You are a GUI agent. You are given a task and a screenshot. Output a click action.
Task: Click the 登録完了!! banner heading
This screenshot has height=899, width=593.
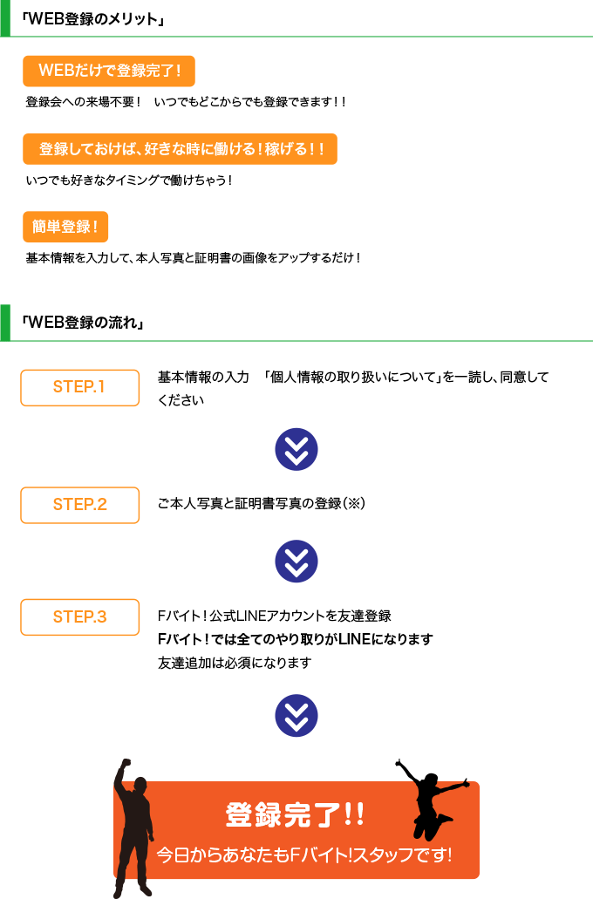(295, 814)
